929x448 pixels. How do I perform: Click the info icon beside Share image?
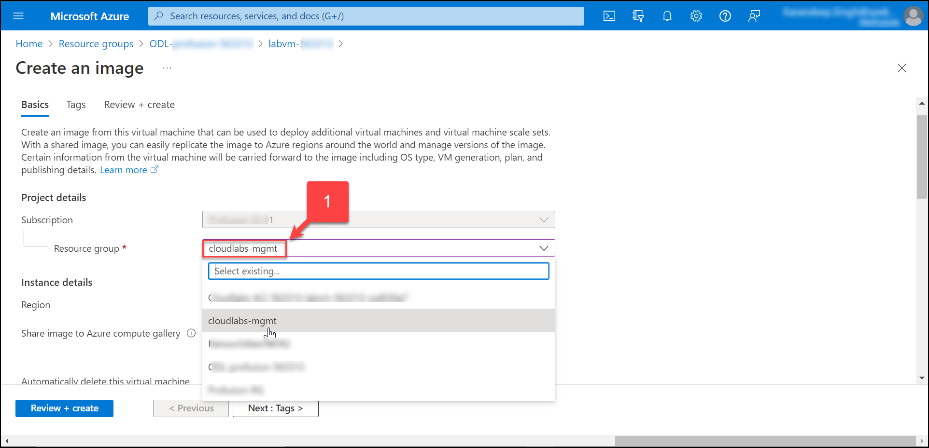[191, 333]
